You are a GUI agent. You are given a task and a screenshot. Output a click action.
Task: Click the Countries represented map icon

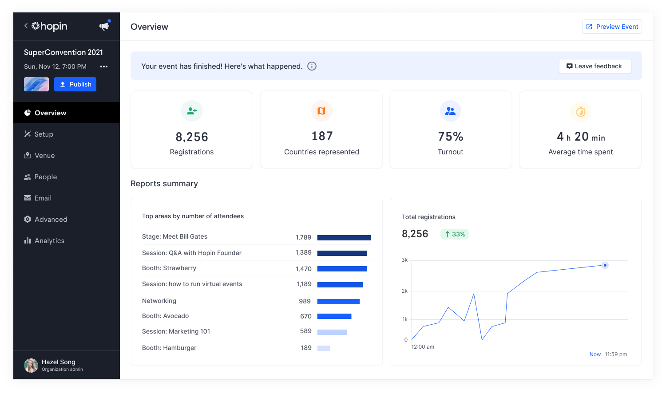(321, 110)
